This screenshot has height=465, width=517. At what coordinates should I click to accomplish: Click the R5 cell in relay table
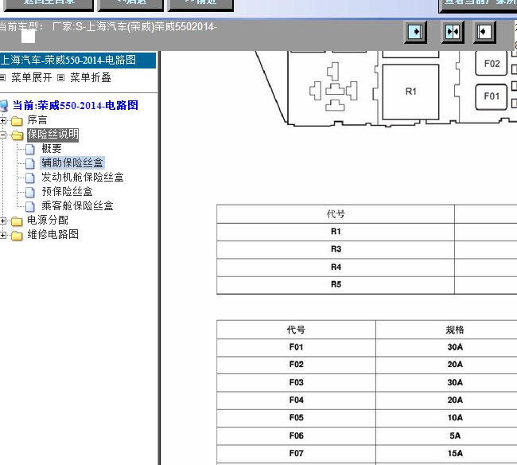coord(336,285)
